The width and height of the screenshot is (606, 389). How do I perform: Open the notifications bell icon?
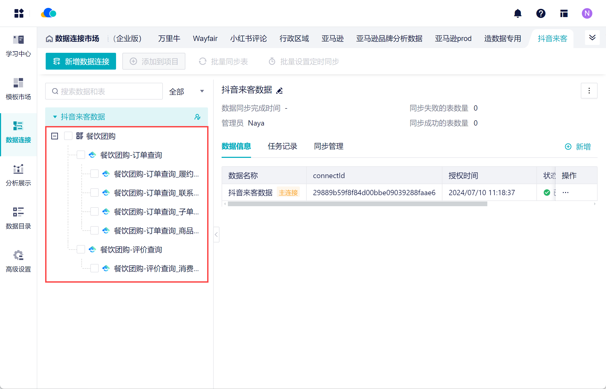click(518, 13)
